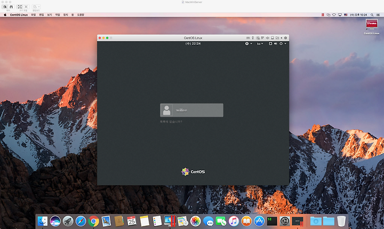
Task: Click the 'not listed?' link below willee
Action: pyautogui.click(x=171, y=122)
